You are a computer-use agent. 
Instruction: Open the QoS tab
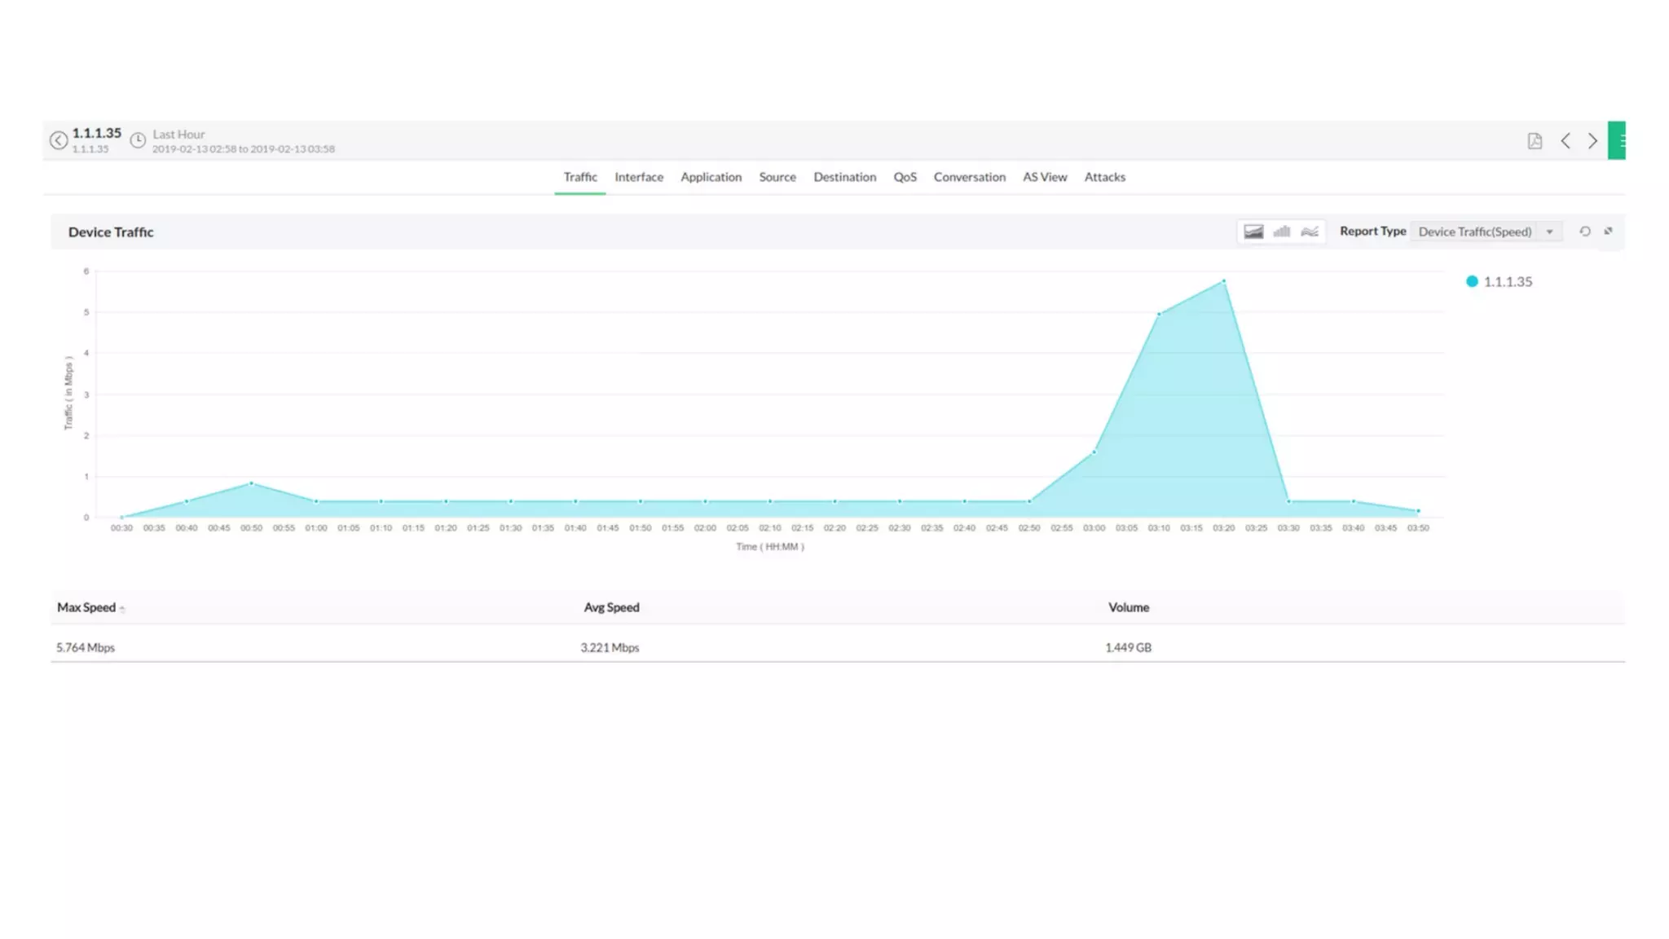905,177
